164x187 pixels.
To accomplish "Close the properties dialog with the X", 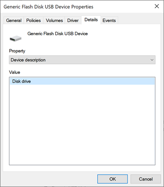I will click(x=157, y=6).
